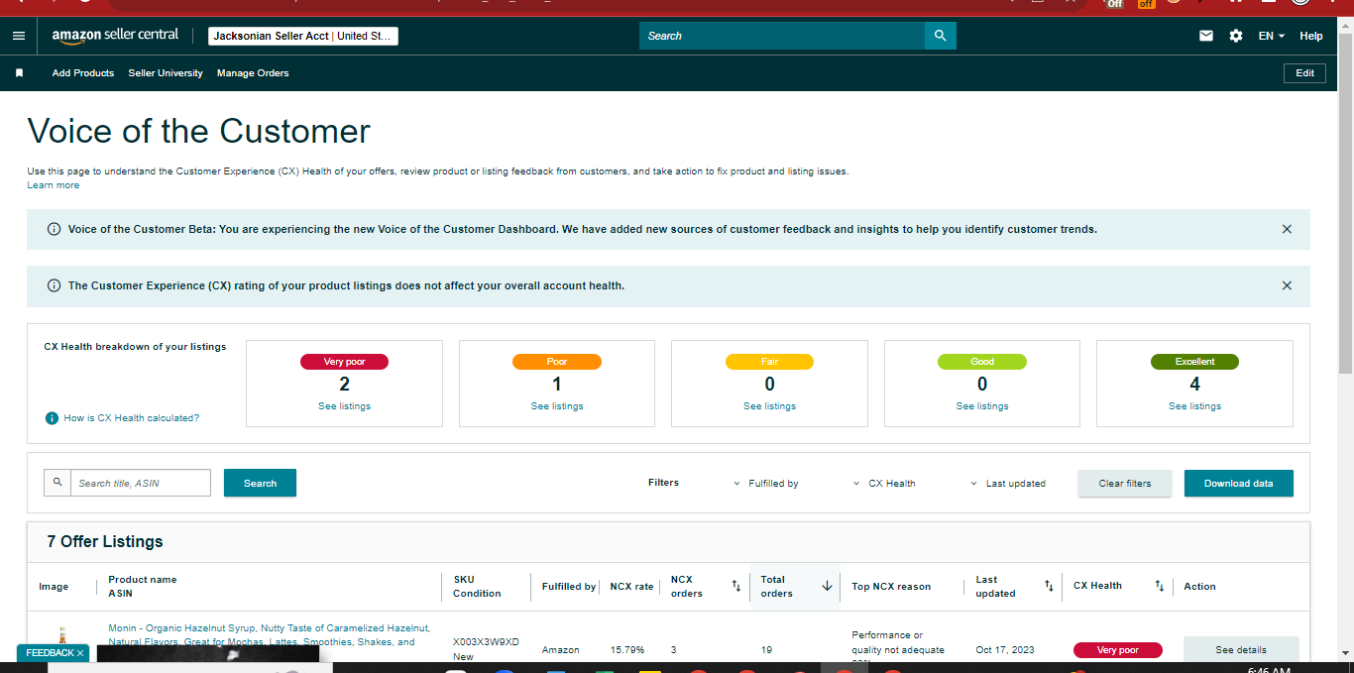Click the dark green Excellent badge
This screenshot has width=1354, height=673.
tap(1194, 362)
